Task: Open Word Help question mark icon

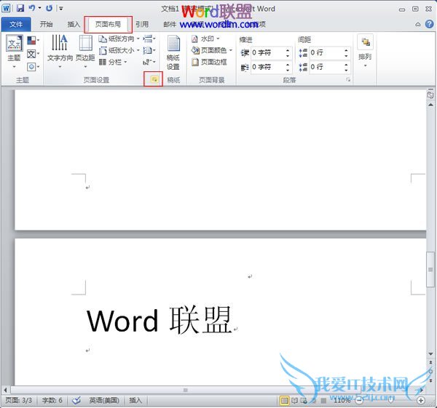Action: (x=429, y=24)
